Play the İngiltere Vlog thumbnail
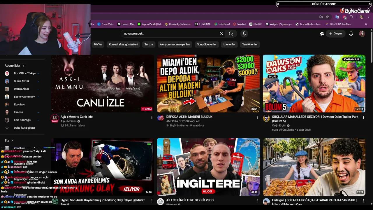Screen dimensions: 373x210 pyautogui.click(x=208, y=167)
